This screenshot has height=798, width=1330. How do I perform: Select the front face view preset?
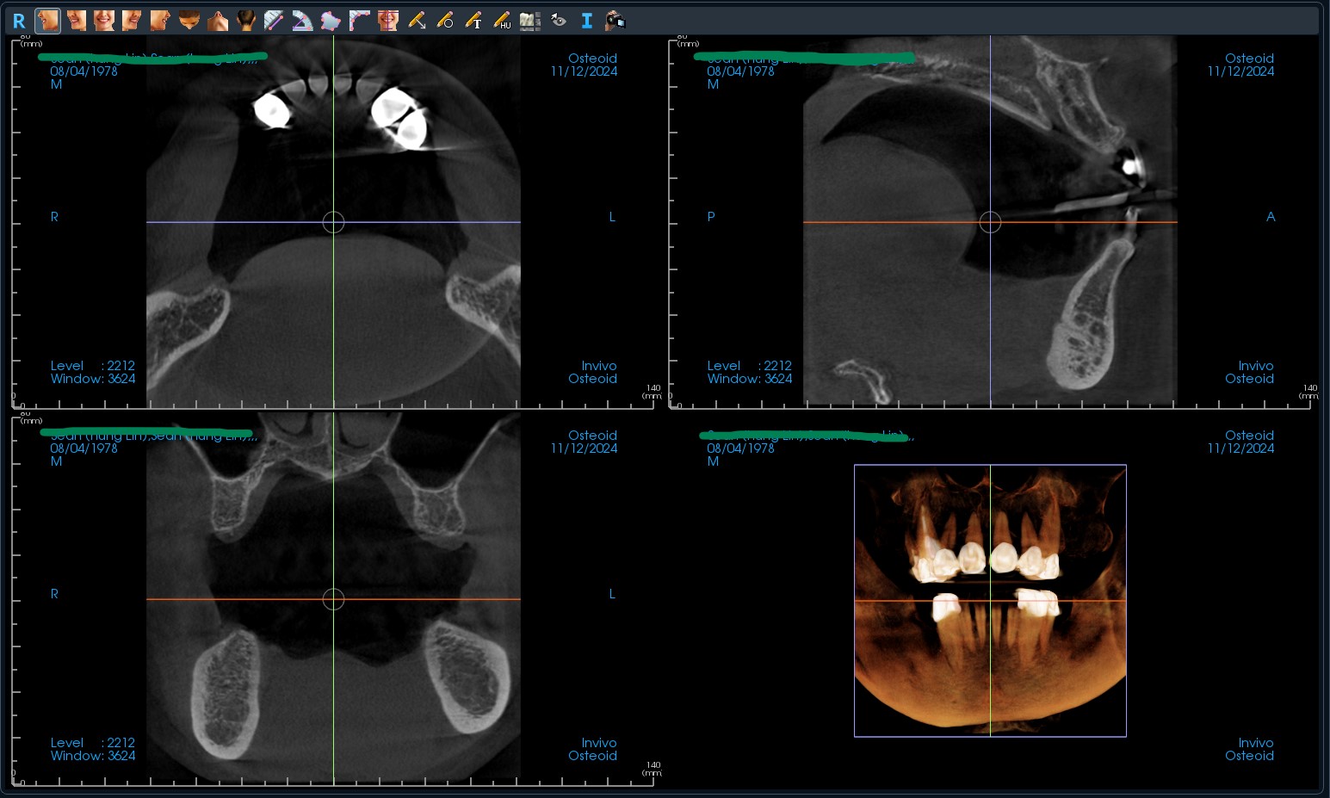(x=104, y=21)
